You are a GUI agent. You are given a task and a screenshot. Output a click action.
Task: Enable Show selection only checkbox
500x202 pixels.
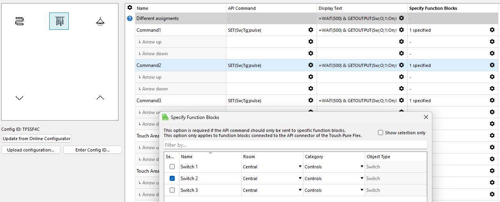click(x=380, y=133)
